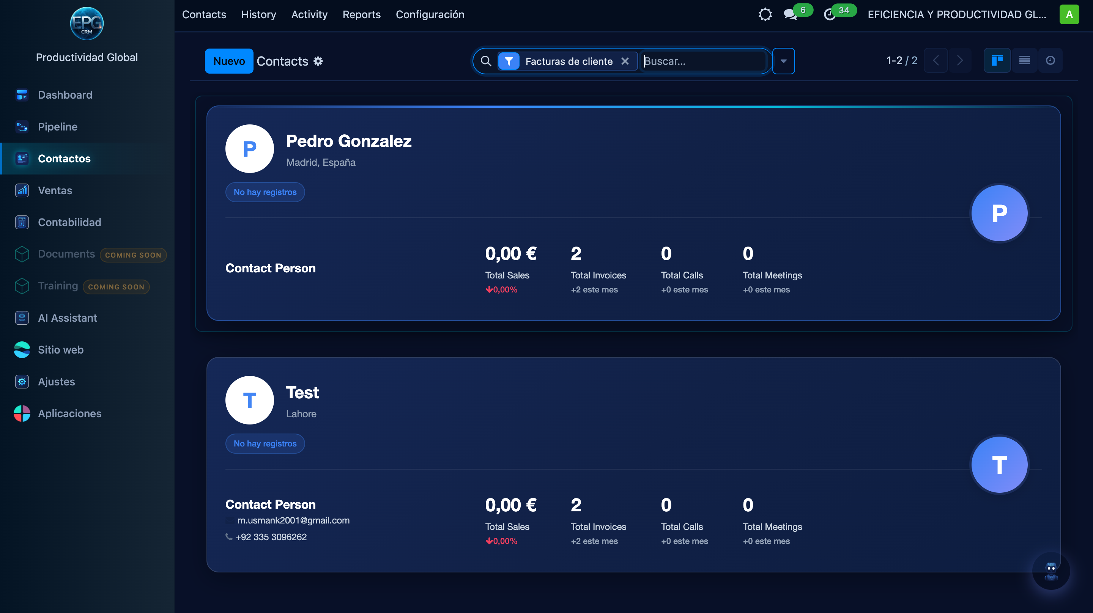Viewport: 1093px width, 613px height.
Task: Go to previous page with left chevron
Action: (x=936, y=60)
